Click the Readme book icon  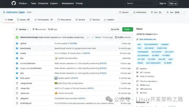pos(137,69)
